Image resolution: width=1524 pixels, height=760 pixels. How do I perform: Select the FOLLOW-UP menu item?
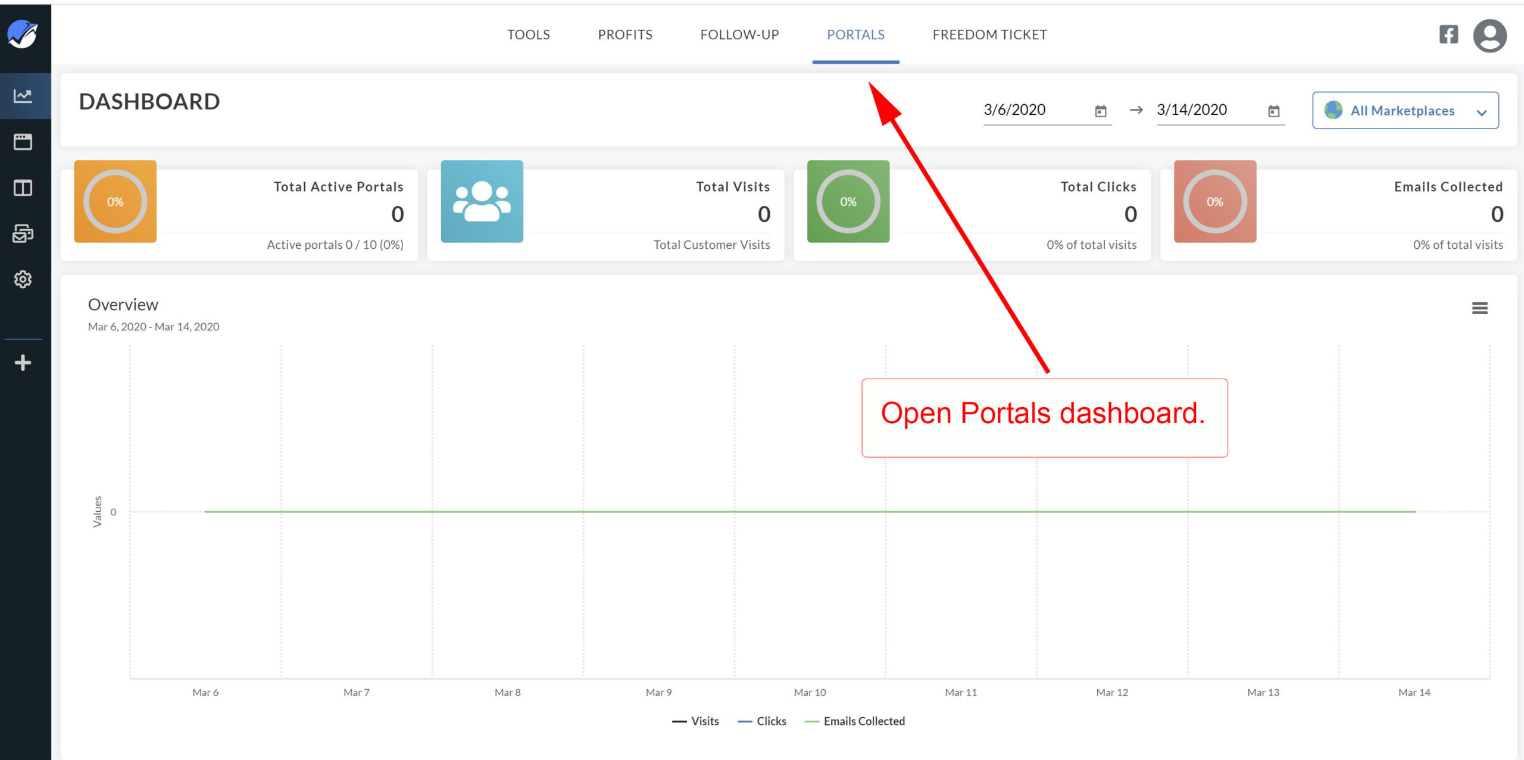pyautogui.click(x=739, y=35)
